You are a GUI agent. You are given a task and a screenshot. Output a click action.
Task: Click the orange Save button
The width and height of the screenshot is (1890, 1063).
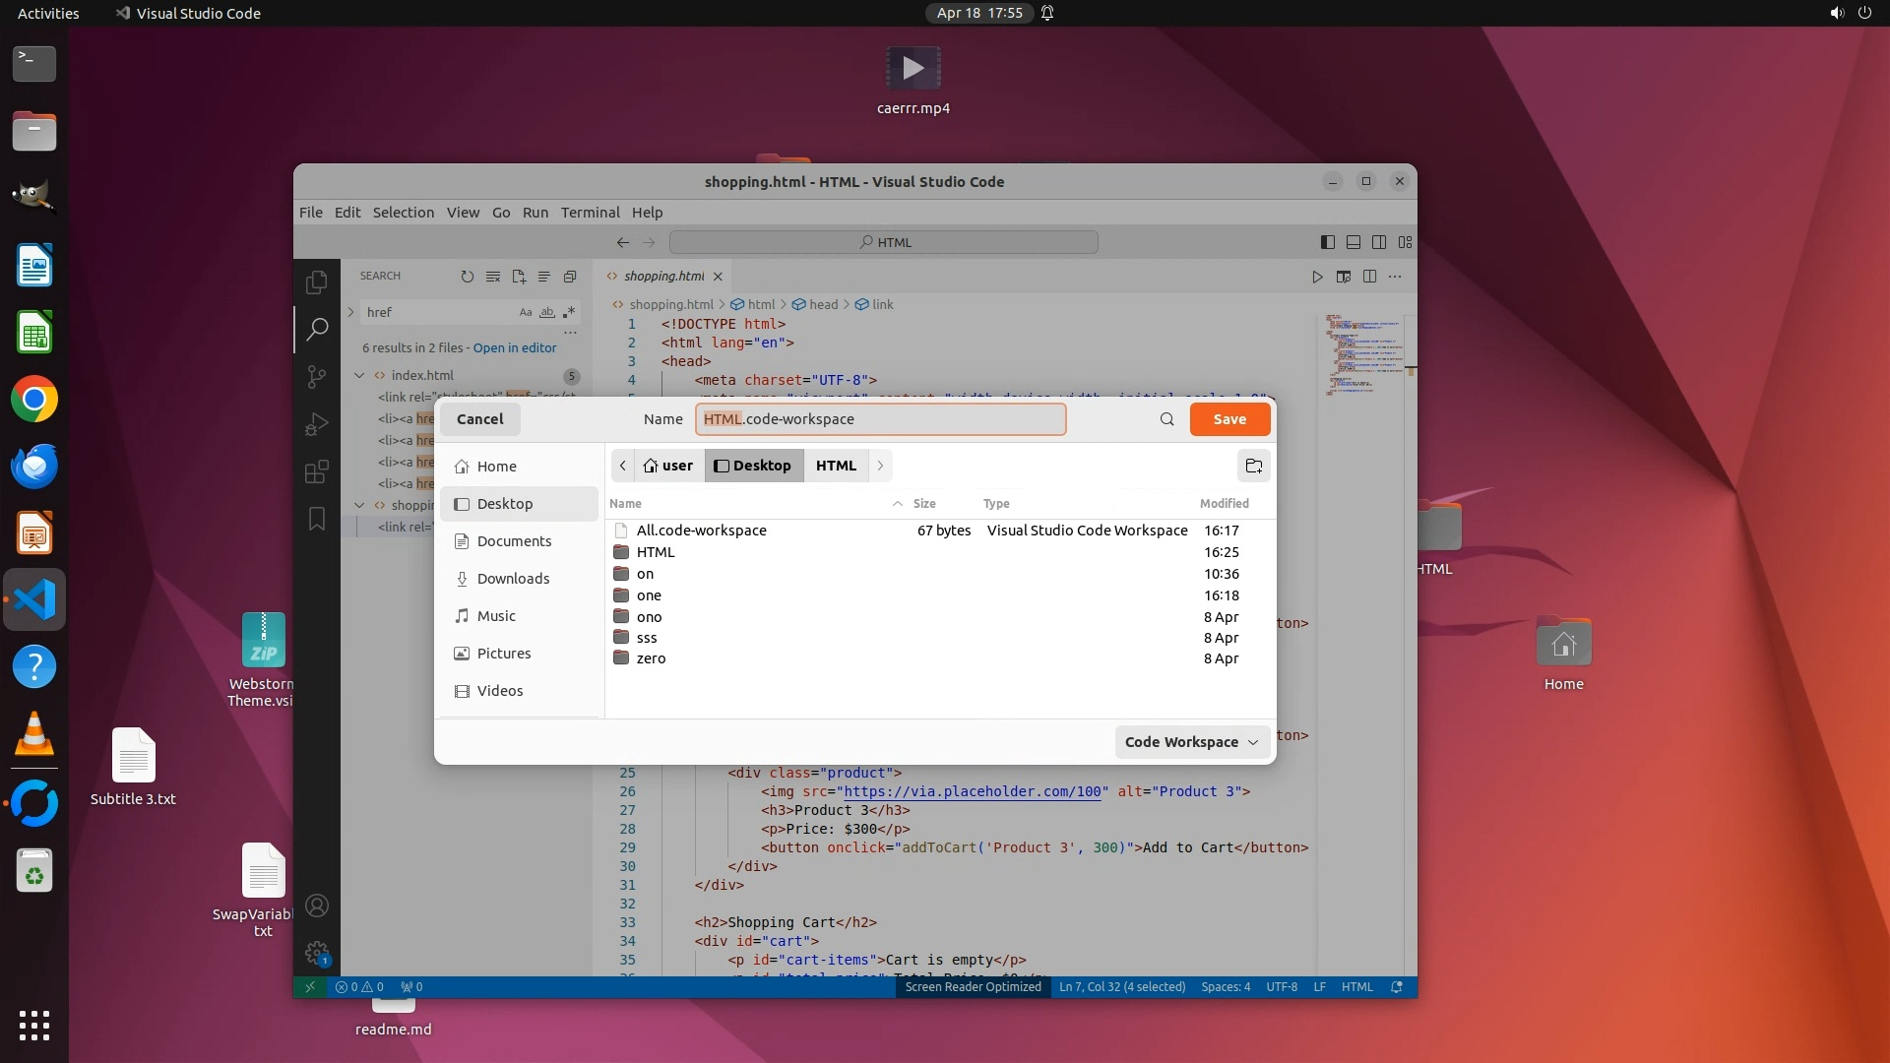click(1229, 419)
